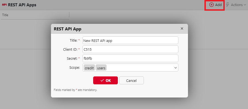Click the Add button with plus icon

[x=215, y=5]
